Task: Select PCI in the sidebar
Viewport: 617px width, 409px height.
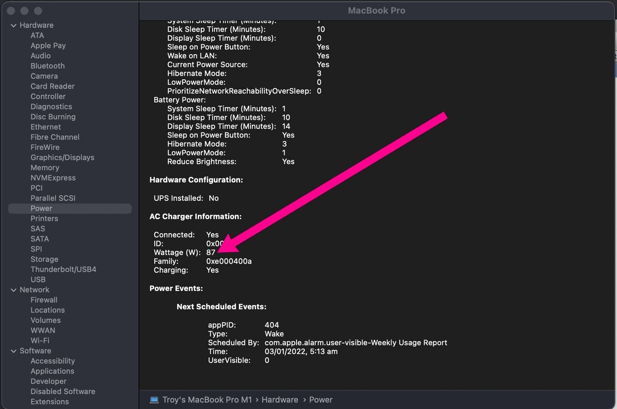Action: click(36, 188)
